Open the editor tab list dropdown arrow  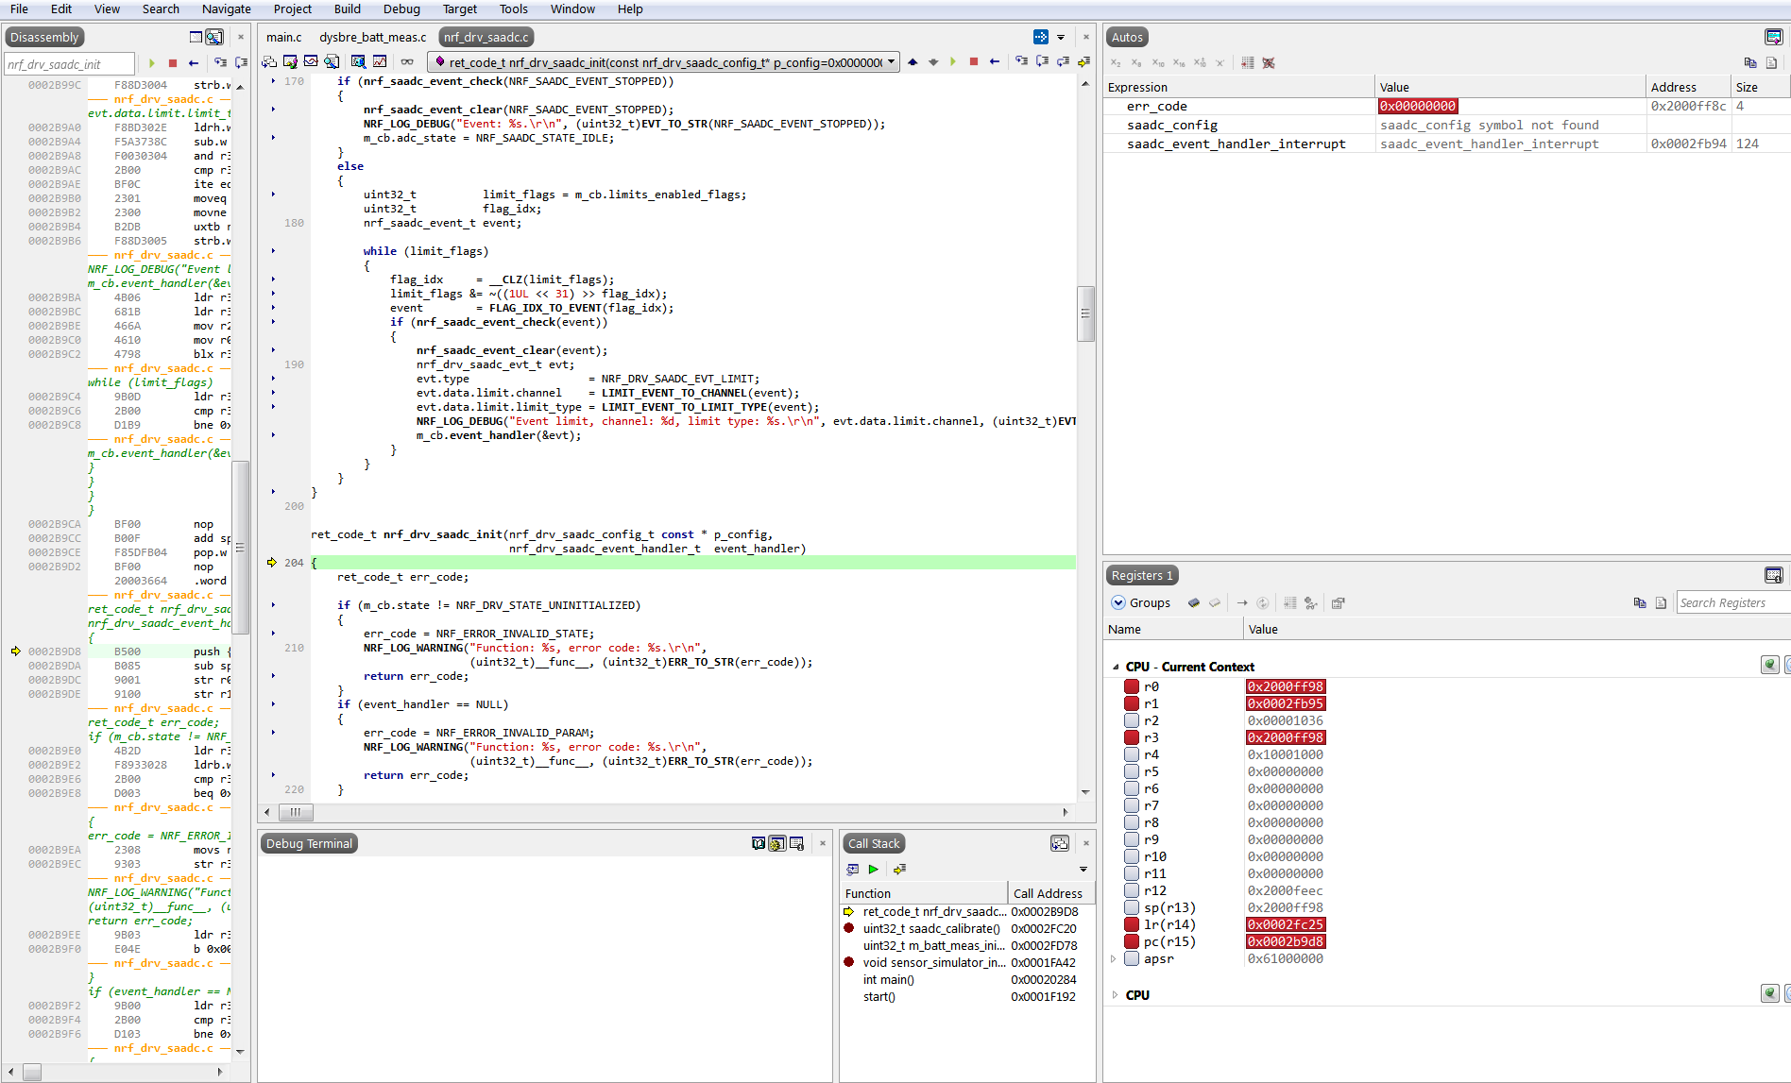pos(1061,37)
